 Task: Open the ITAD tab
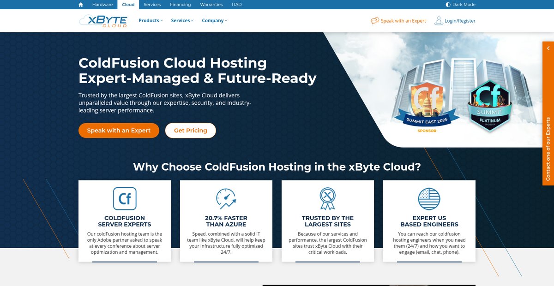pos(236,5)
